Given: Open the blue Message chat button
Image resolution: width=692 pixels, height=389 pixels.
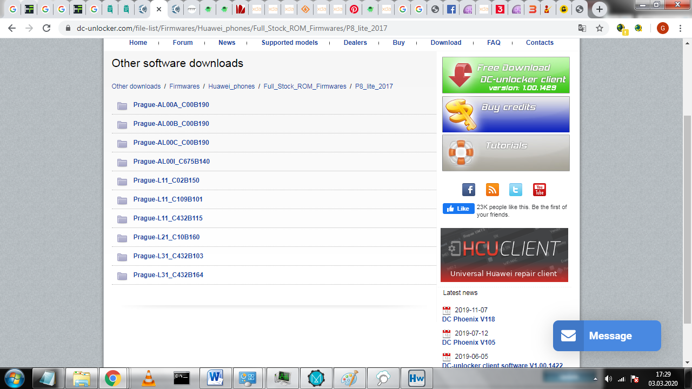Looking at the screenshot, I should pyautogui.click(x=607, y=336).
